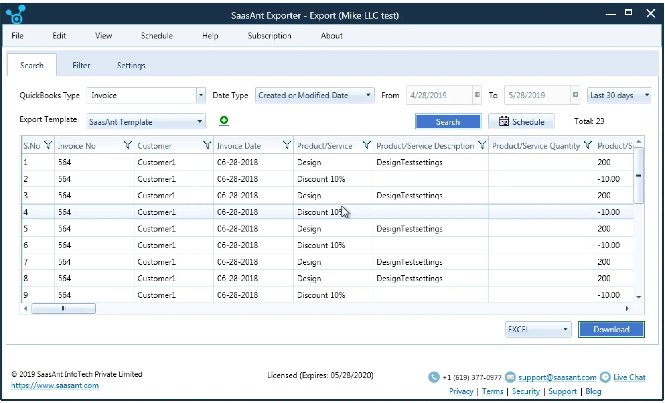Filter the S.No column
Viewport: 665px width, 403px height.
pos(48,145)
